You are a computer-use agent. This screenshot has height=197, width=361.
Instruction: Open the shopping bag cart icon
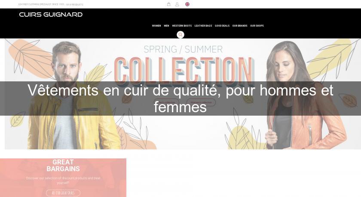[x=169, y=4]
